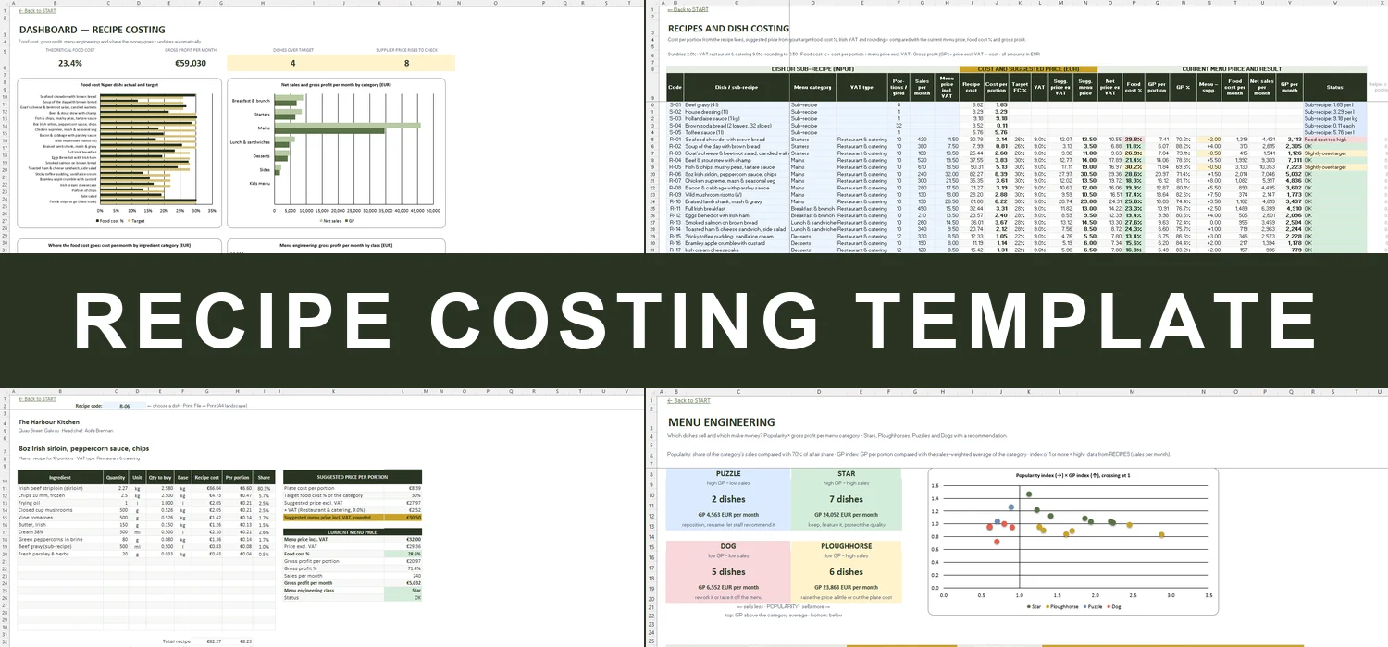Select the Cost and Suggested Price (EUR) band
The height and width of the screenshot is (647, 1388).
coord(1029,69)
